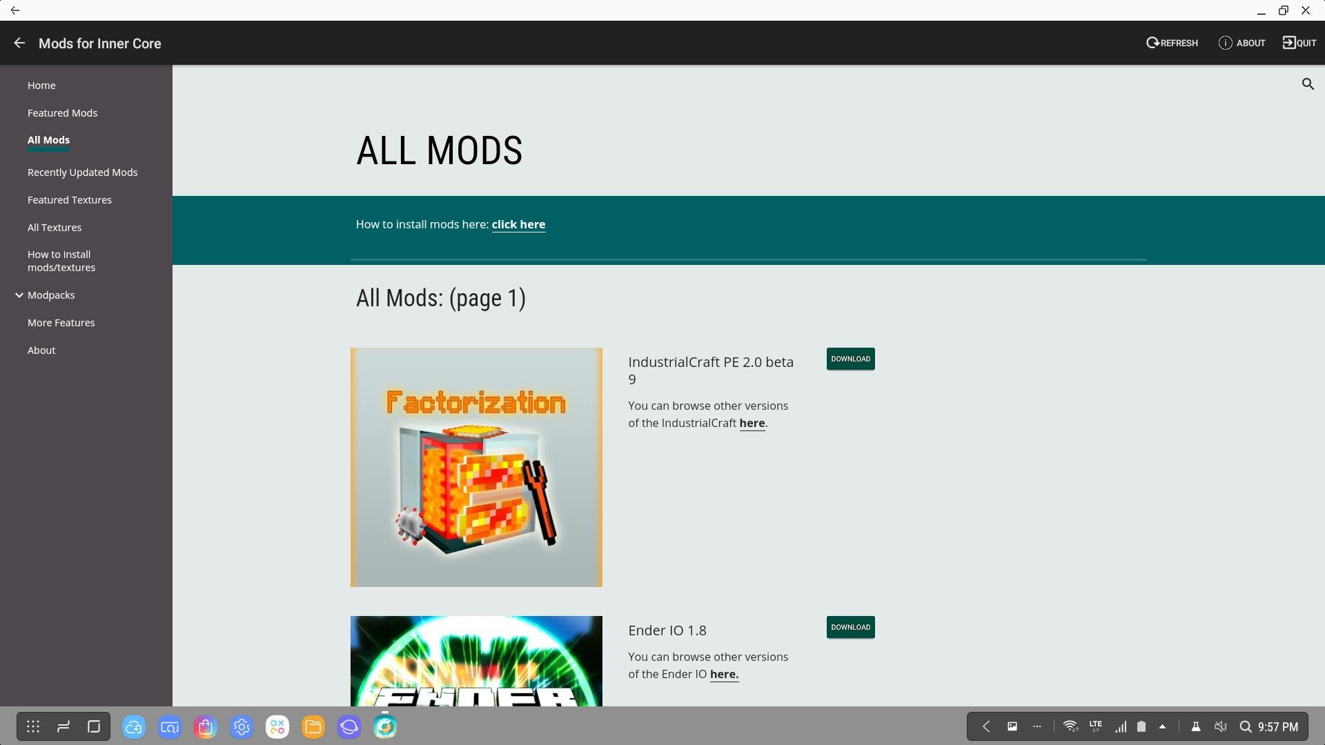Click the back arrow beside Mods for Inner Core
This screenshot has height=745, width=1325.
coord(19,43)
